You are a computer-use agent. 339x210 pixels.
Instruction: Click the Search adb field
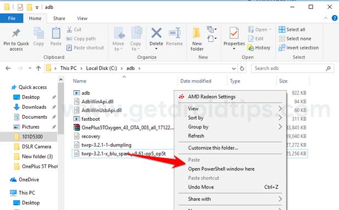[292, 69]
